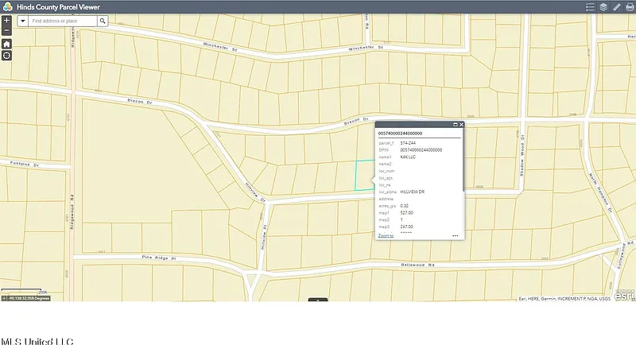Click the Hinds County Parcel Viewer logo

tap(6, 6)
